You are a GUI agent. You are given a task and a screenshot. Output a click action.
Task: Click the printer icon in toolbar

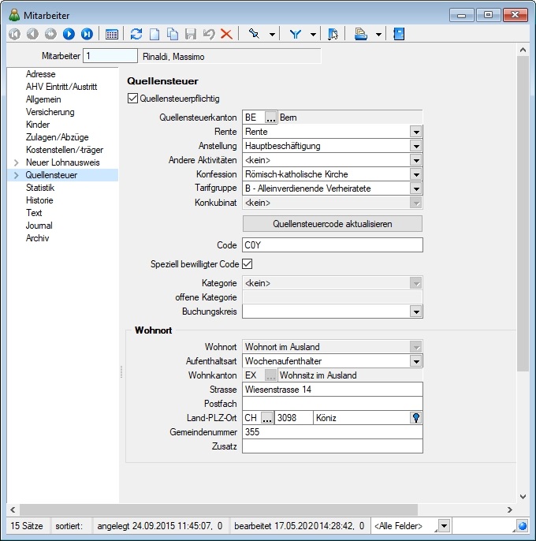tap(361, 34)
